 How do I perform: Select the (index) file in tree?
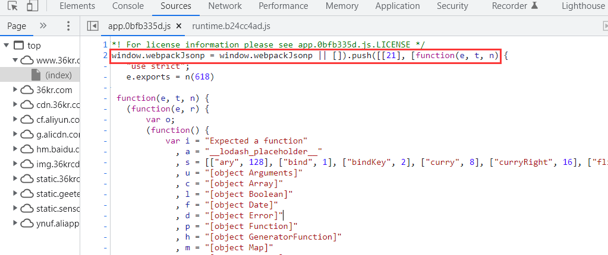click(x=58, y=75)
